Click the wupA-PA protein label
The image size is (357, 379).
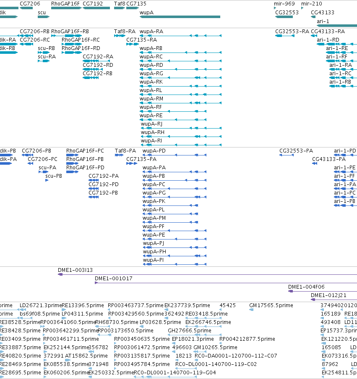tap(154, 168)
